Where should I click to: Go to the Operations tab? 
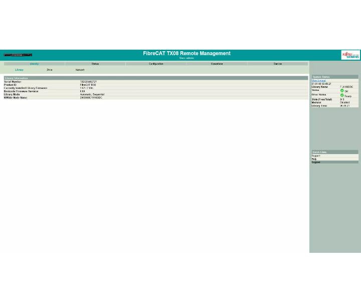pos(217,64)
